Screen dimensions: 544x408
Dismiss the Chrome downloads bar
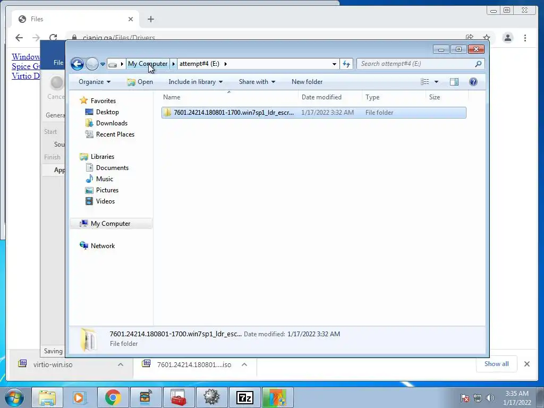[x=527, y=364]
